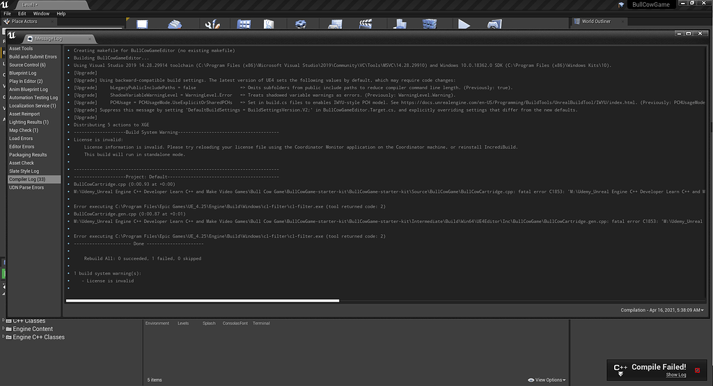Open the File menu
The width and height of the screenshot is (713, 386).
pyautogui.click(x=7, y=14)
